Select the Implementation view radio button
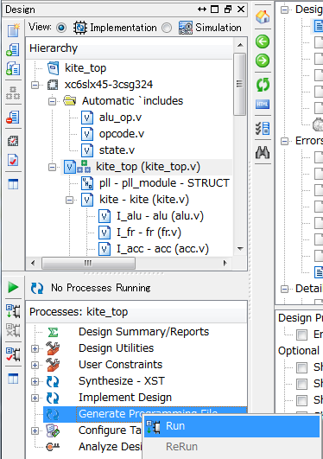Image resolution: width=323 pixels, height=459 pixels. (61, 28)
